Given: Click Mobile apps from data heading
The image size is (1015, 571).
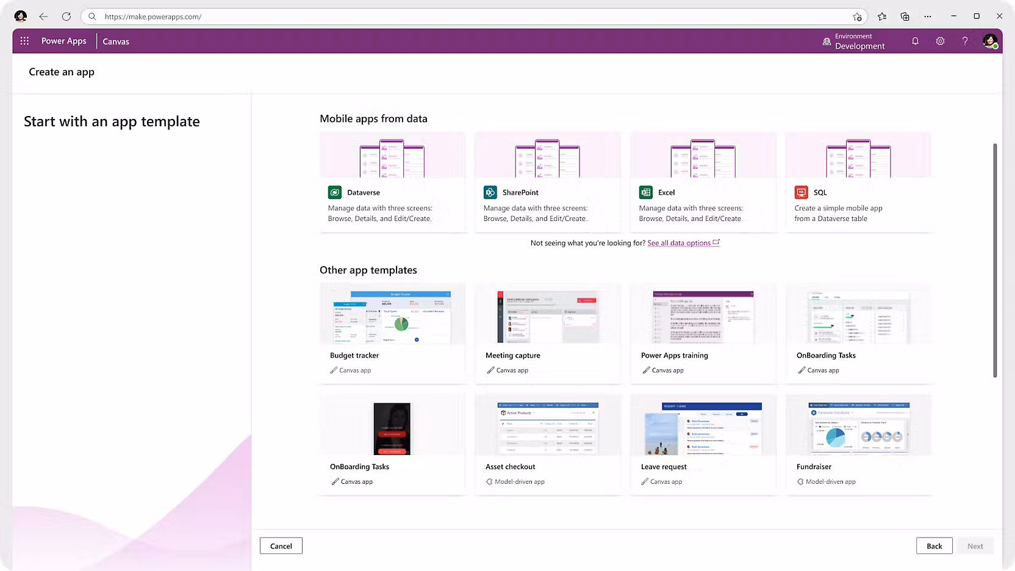Looking at the screenshot, I should (x=373, y=119).
